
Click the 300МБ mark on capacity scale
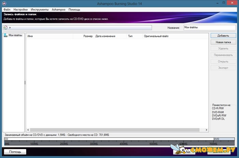point(94,144)
